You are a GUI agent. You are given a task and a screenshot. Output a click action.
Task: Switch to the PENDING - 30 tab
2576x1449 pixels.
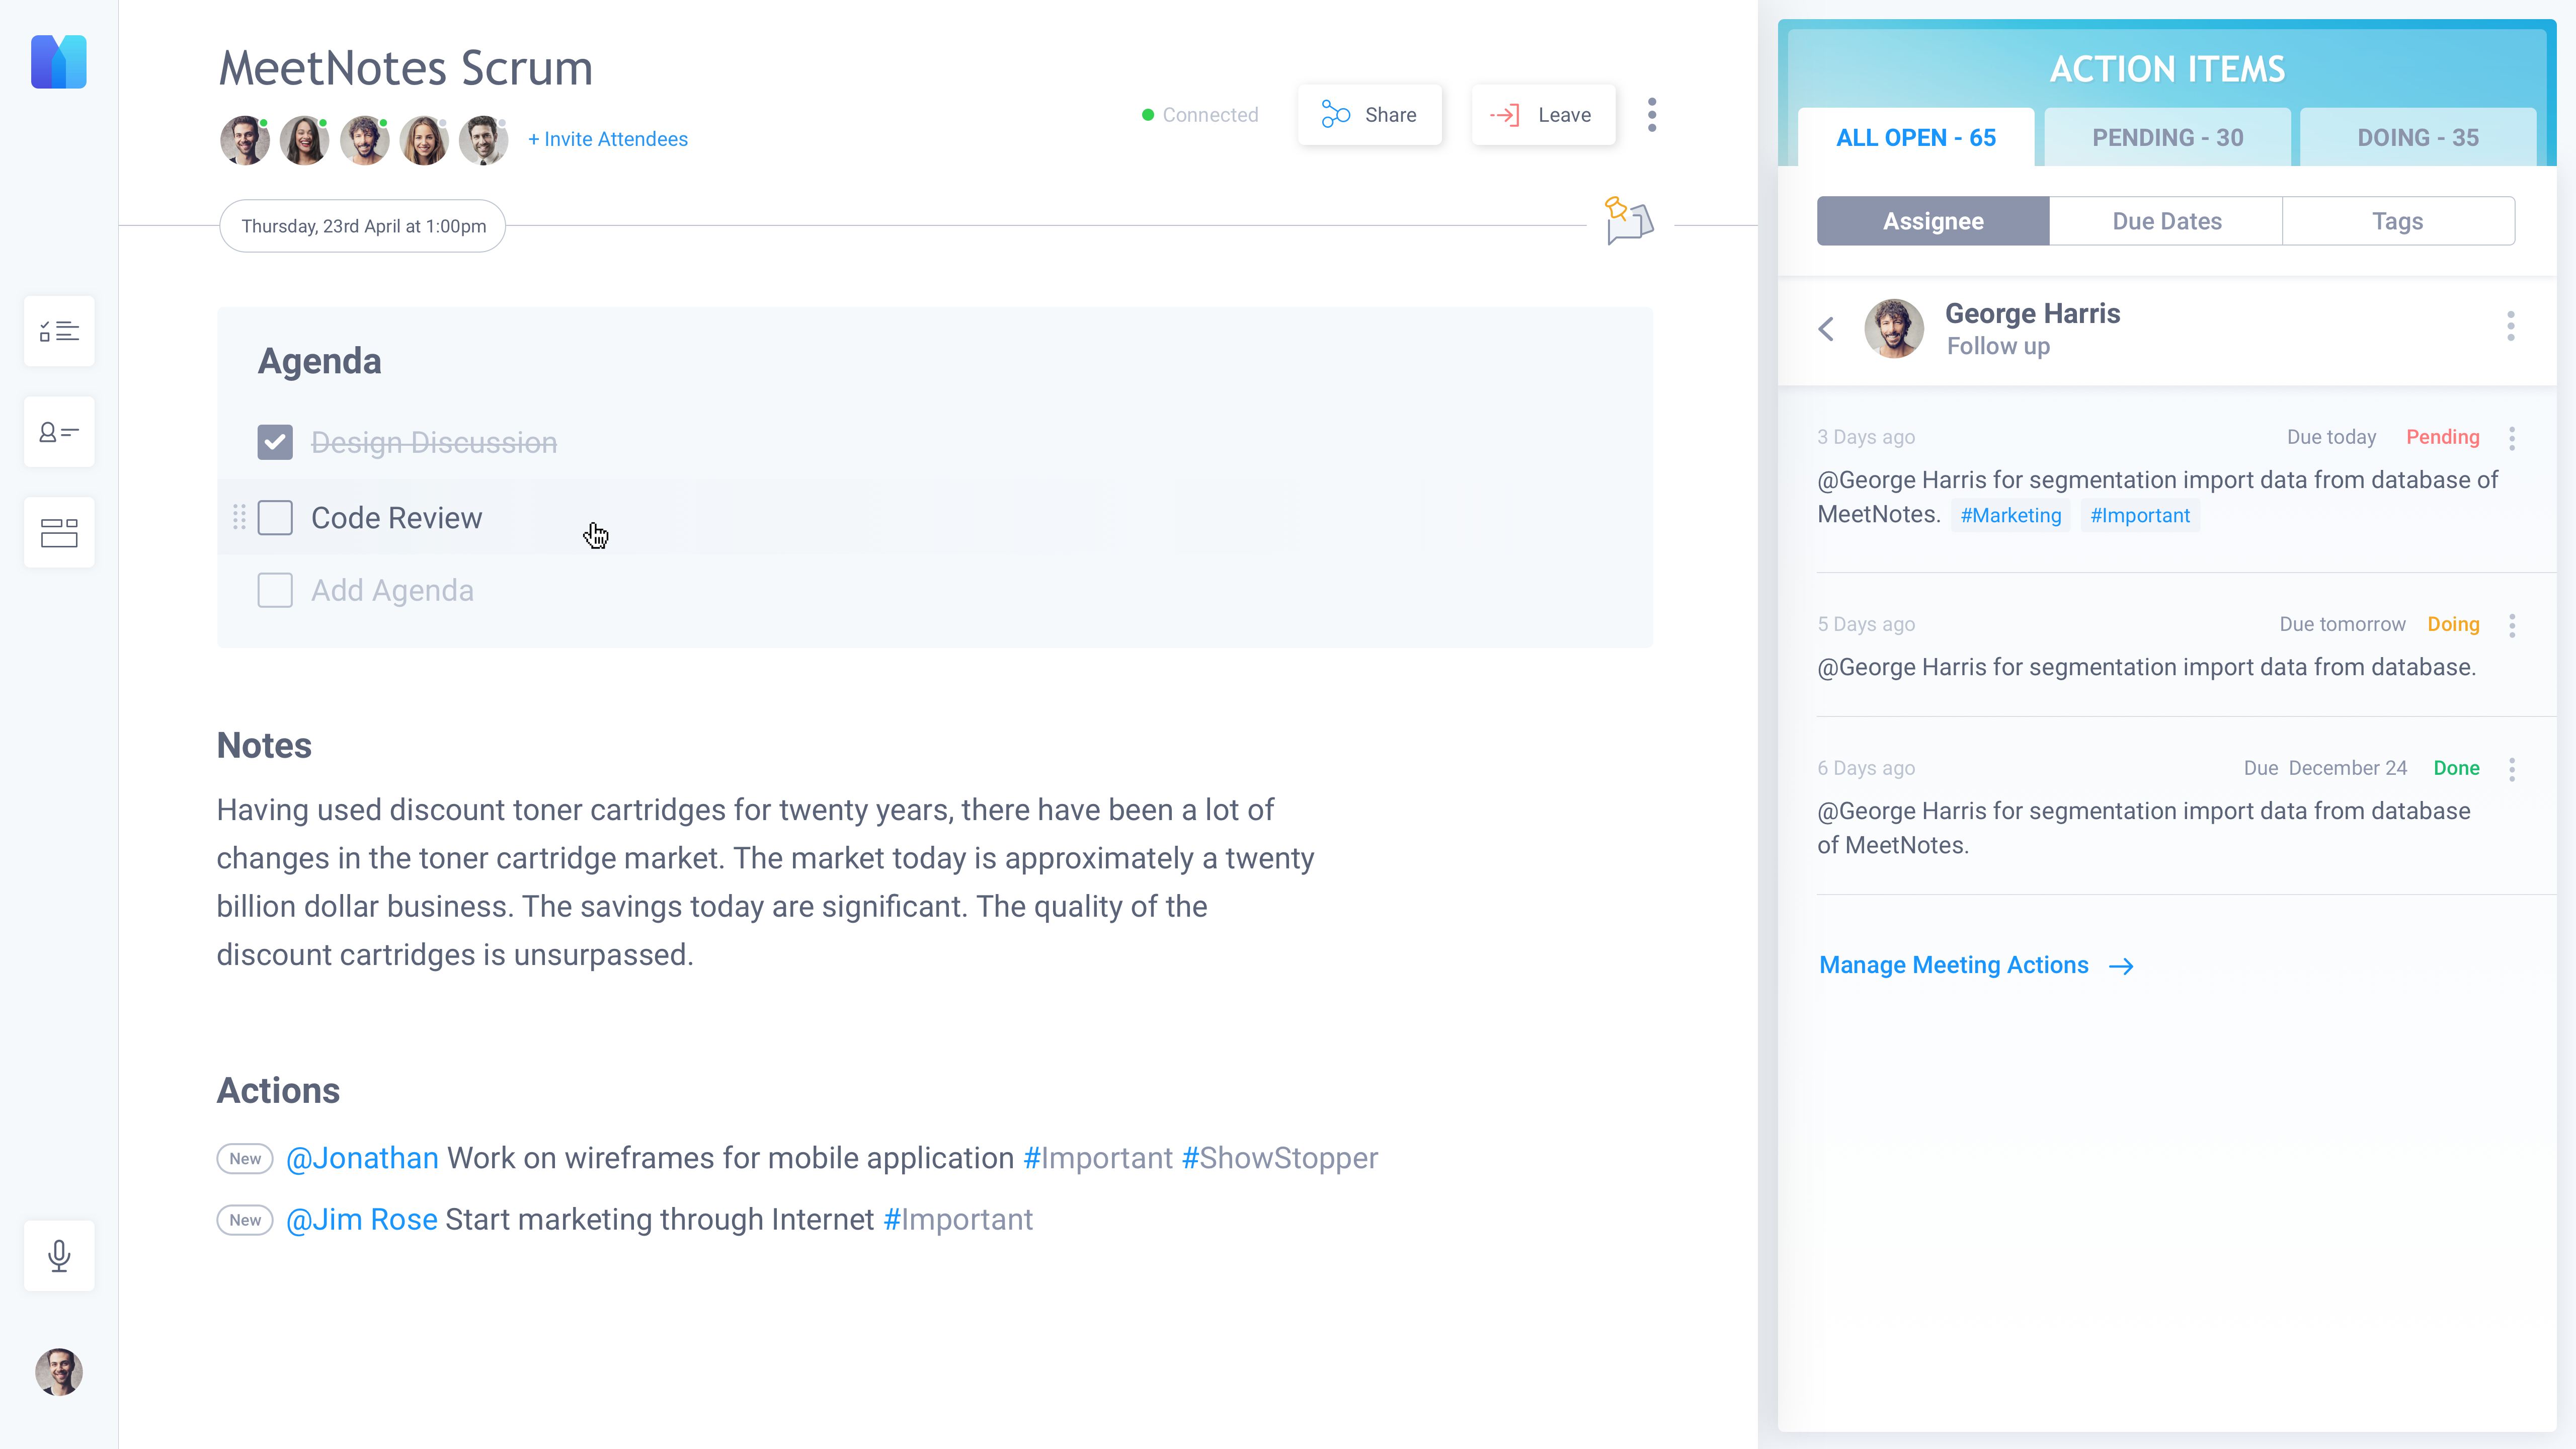2168,137
